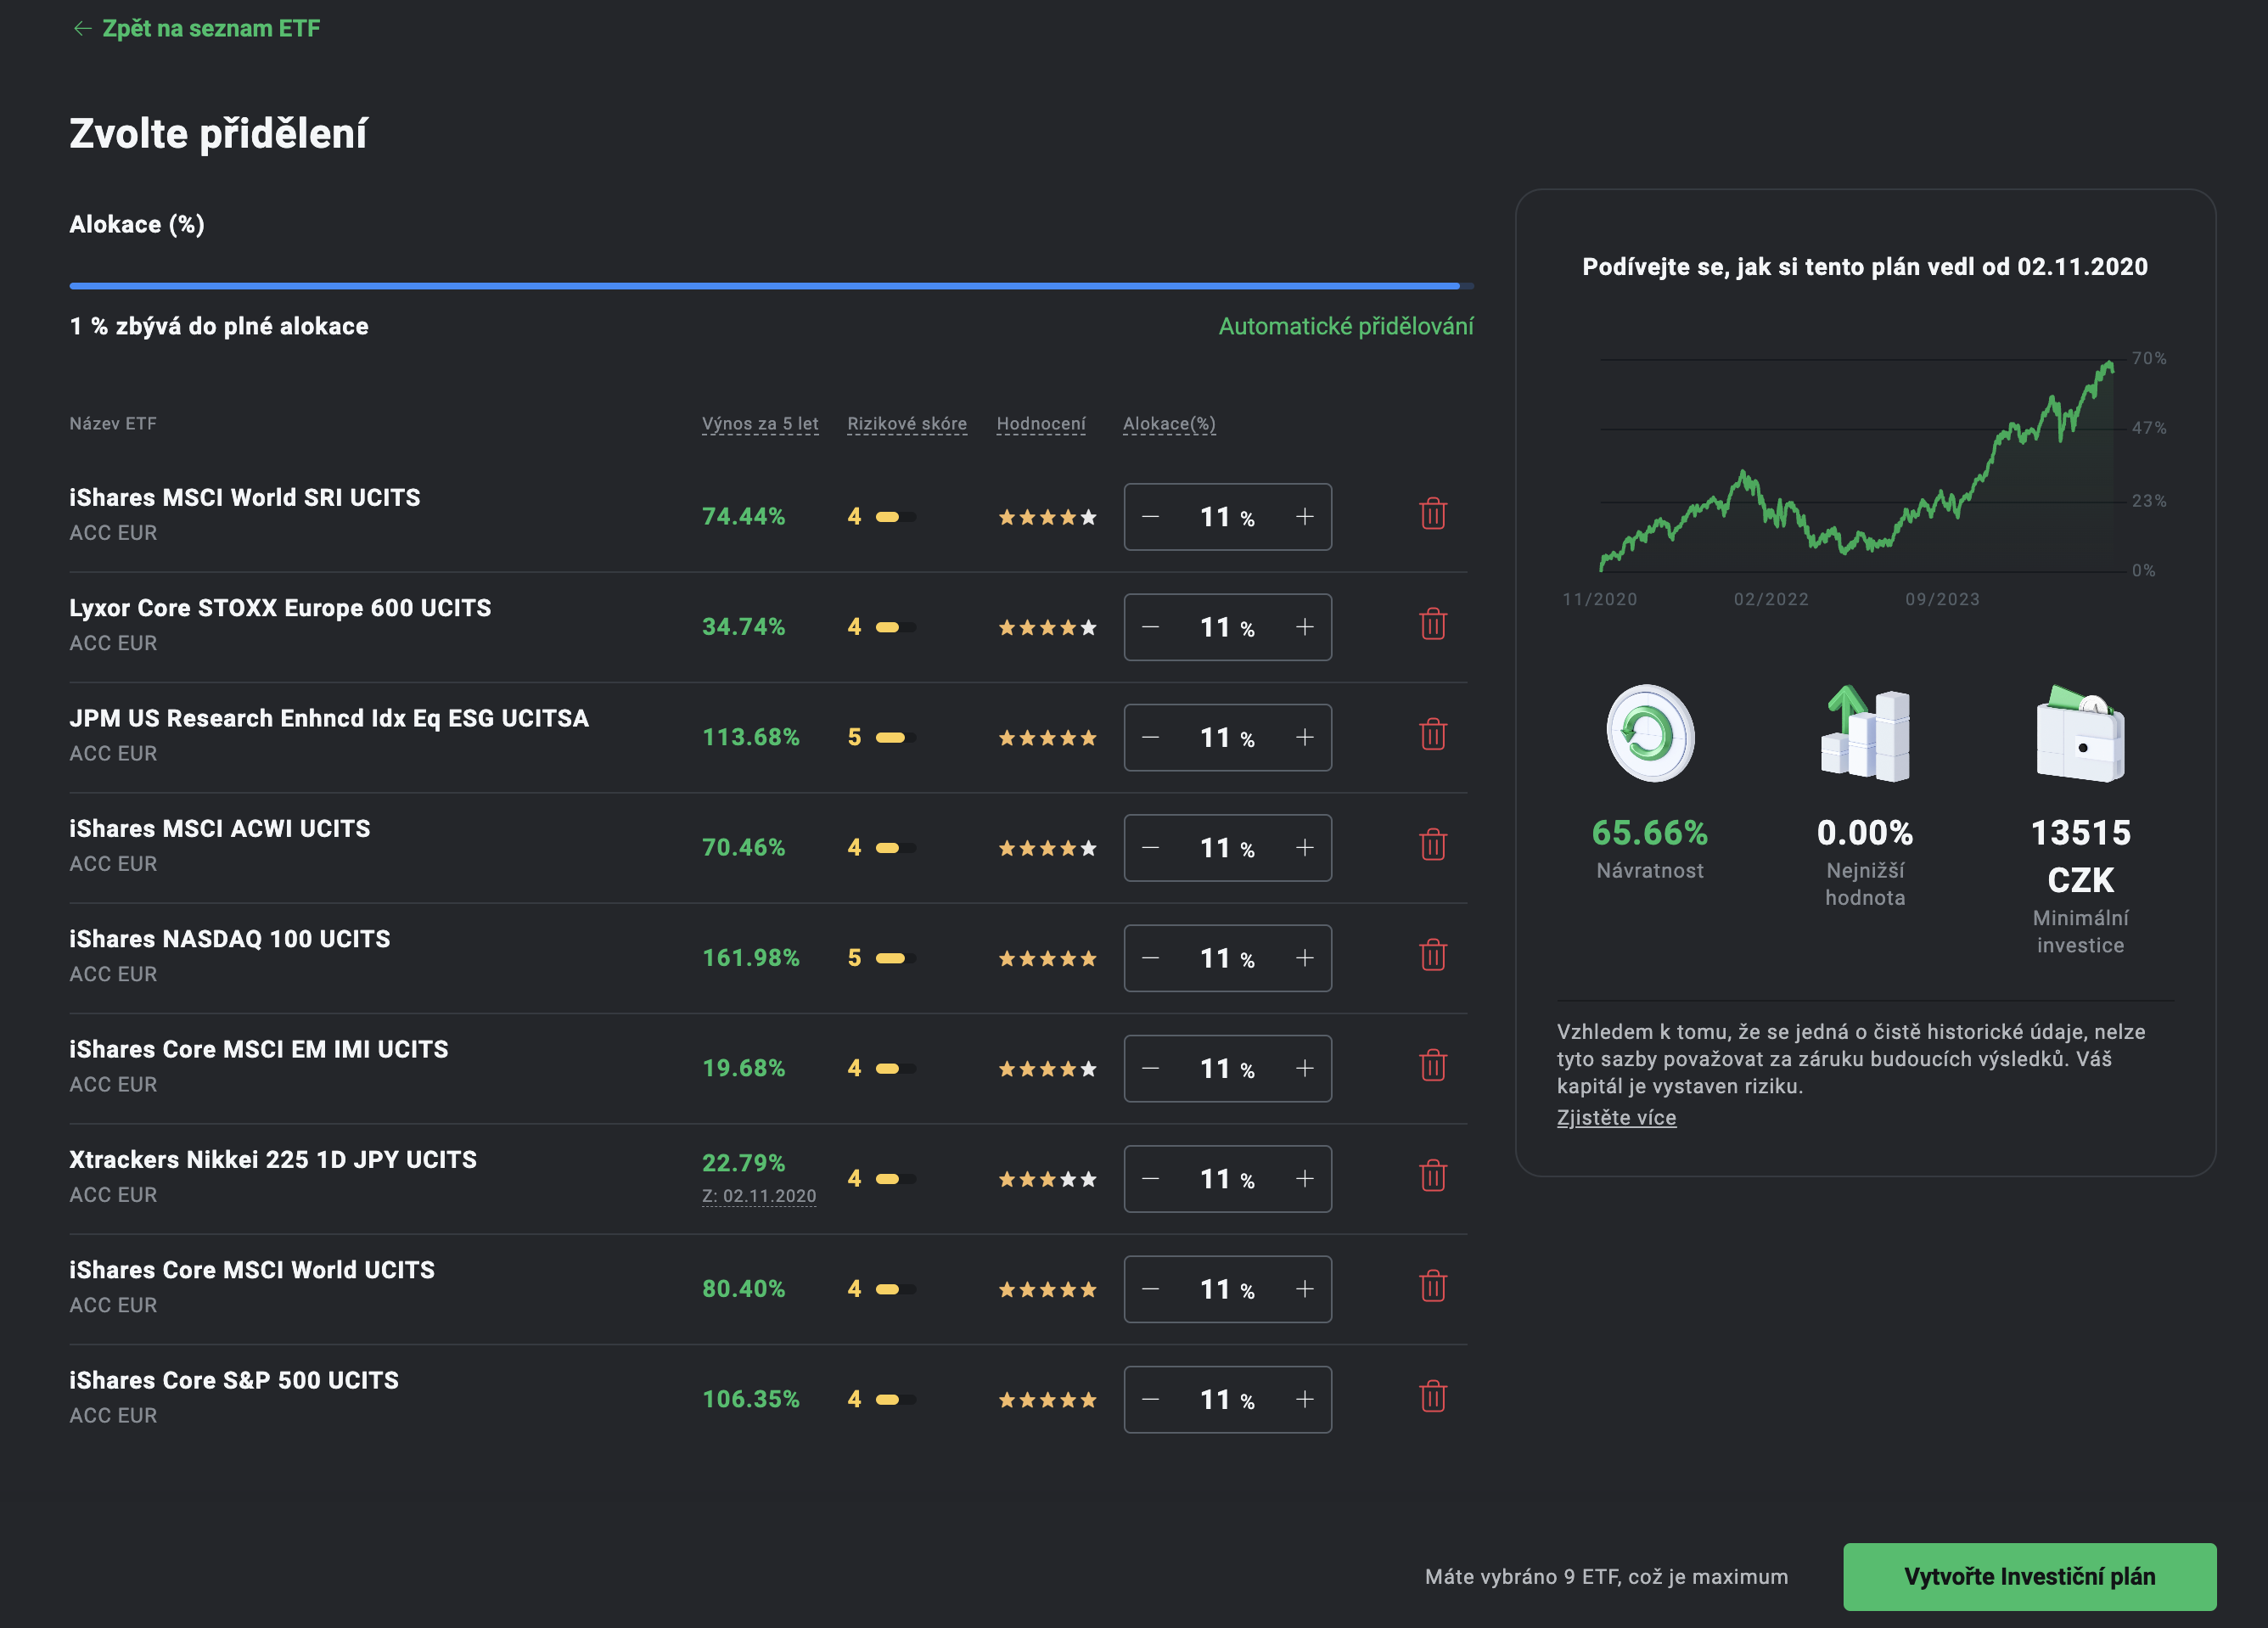2268x1628 pixels.
Task: Click Automatické přidělování link
Action: (1345, 327)
